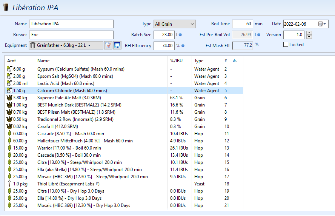Open the Type All Grain dropdown
335x216 pixels.
click(x=175, y=24)
